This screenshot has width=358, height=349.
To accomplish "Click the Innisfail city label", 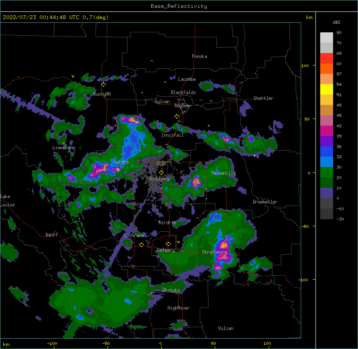I will tap(172, 135).
